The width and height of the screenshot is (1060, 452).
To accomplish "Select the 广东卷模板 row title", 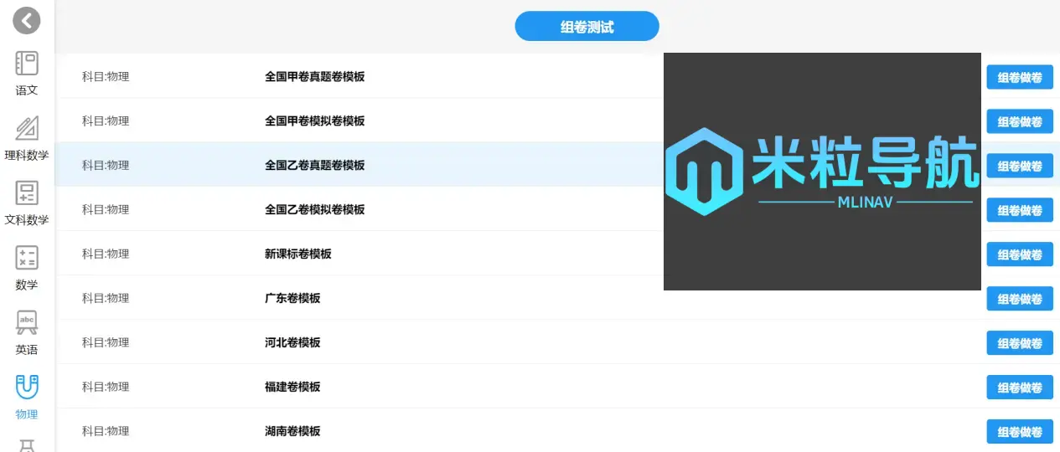I will click(x=292, y=298).
